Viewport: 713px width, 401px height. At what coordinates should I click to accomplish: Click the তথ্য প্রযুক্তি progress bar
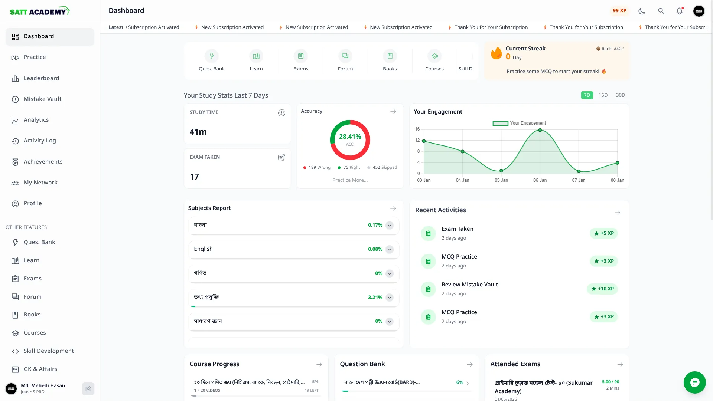tap(293, 306)
